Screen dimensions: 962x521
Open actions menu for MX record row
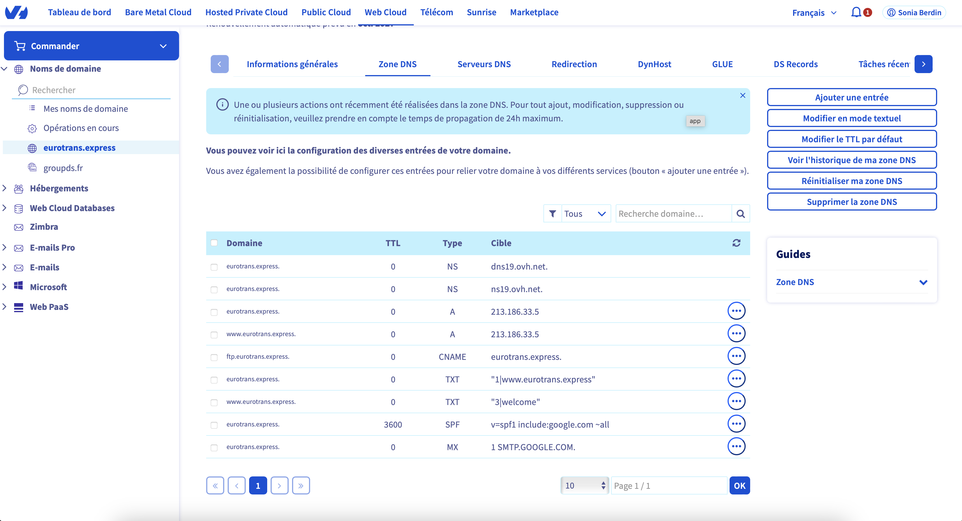tap(736, 446)
